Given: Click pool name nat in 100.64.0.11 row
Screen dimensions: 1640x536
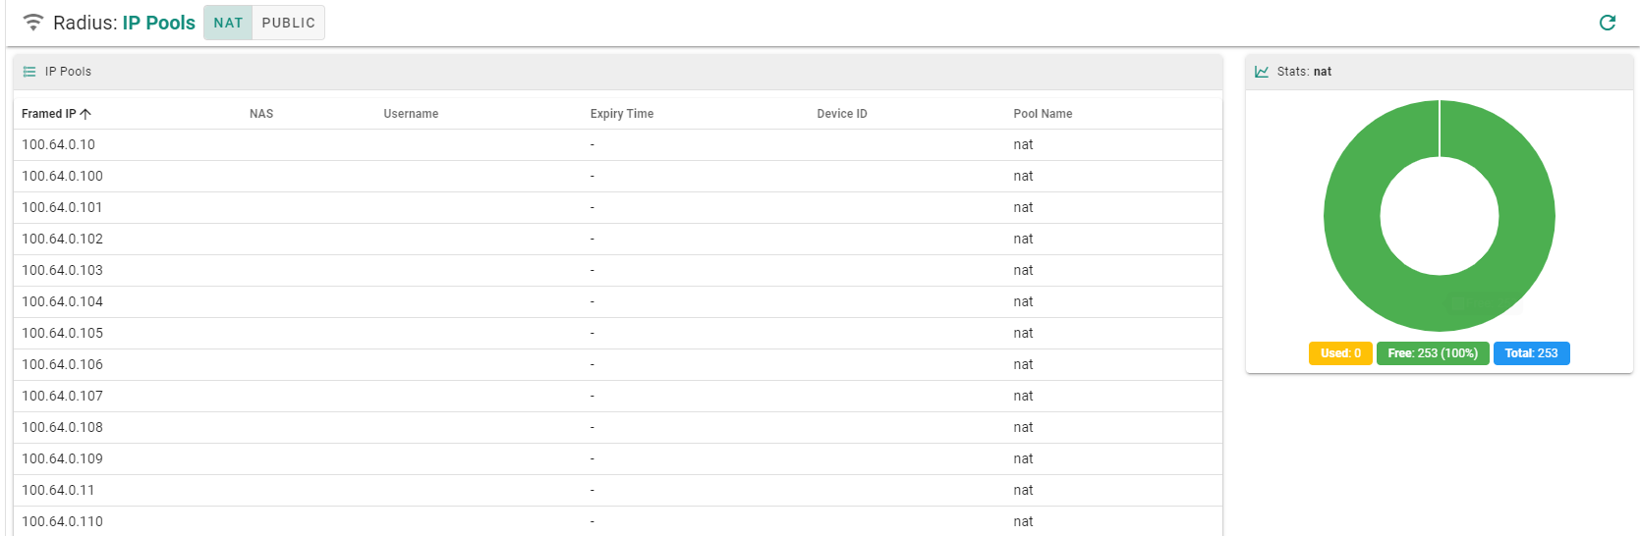Looking at the screenshot, I should pyautogui.click(x=1023, y=490).
